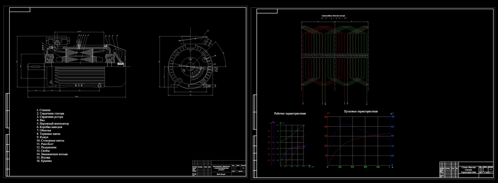Viewport: 498px width, 183px height.
Task: Select the empty stamp box at left sheet top-left
Action: click(x=19, y=10)
